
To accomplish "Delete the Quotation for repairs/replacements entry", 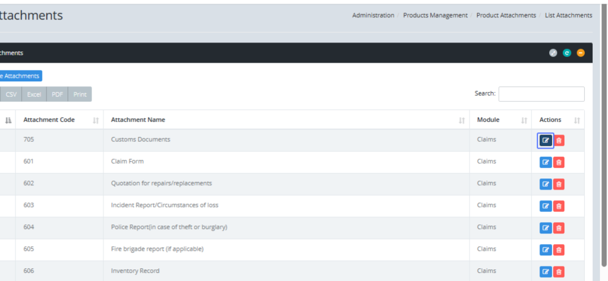I will click(559, 184).
